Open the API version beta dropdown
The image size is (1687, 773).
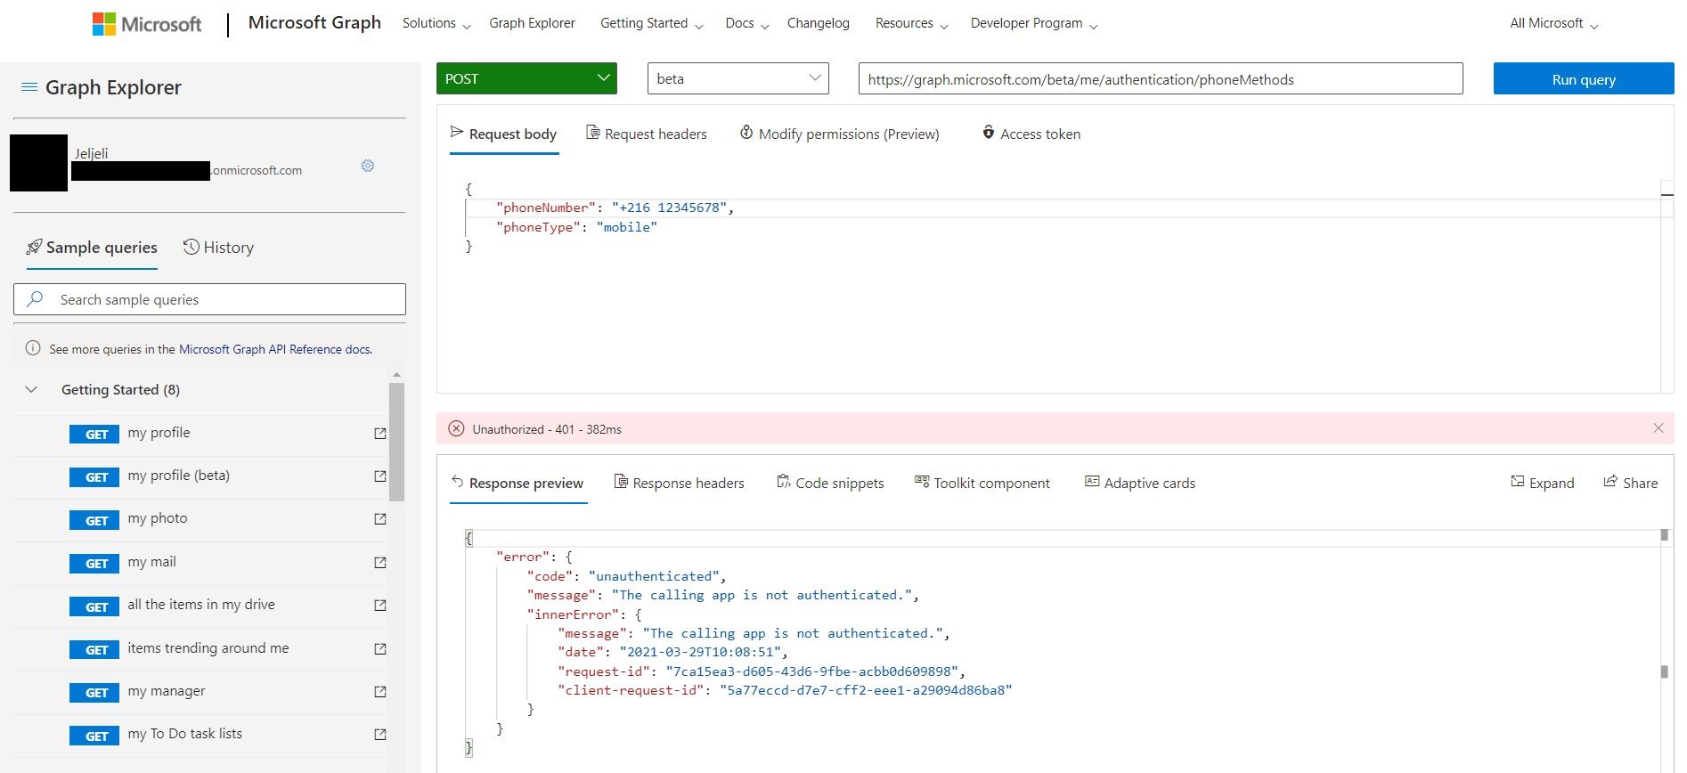[738, 78]
